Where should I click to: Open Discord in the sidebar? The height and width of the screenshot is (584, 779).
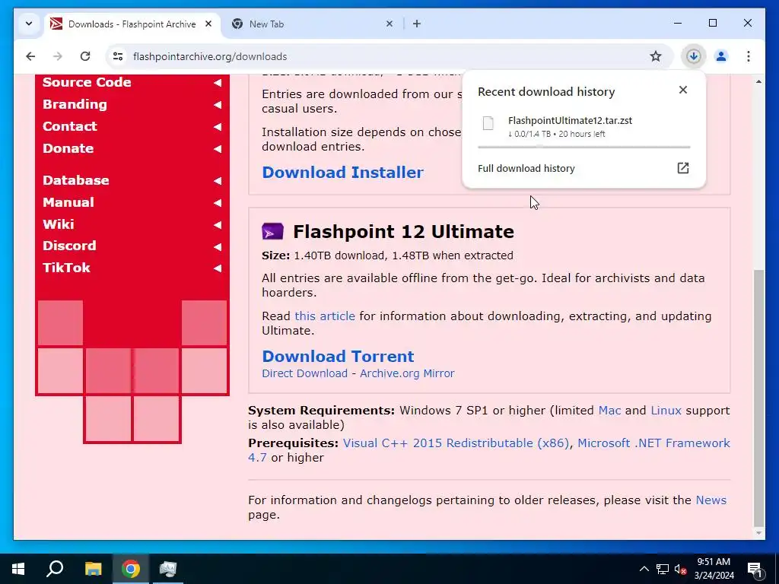coord(69,246)
